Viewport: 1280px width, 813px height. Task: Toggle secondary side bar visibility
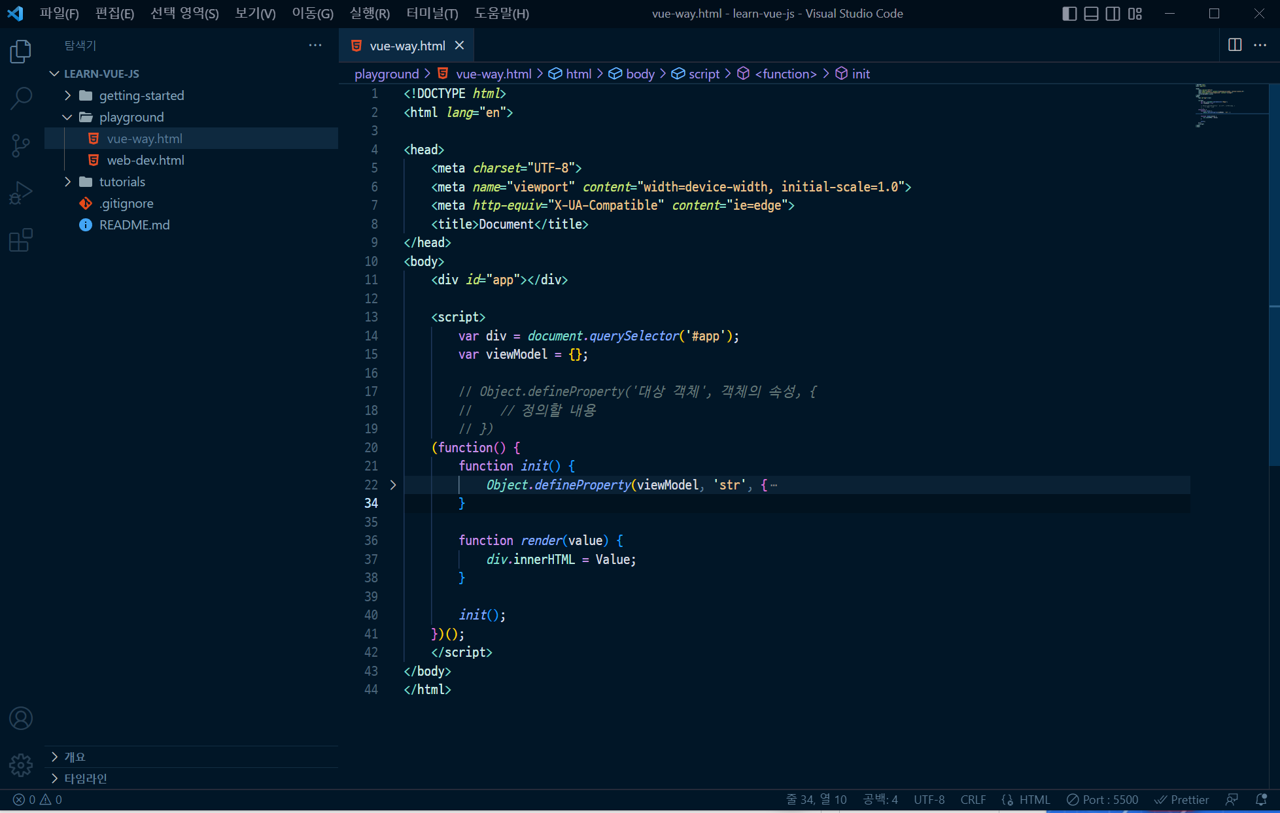tap(1113, 14)
